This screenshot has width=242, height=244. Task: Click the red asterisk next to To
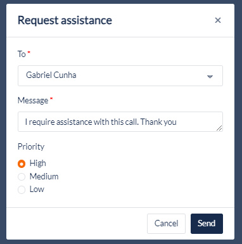[29, 52]
